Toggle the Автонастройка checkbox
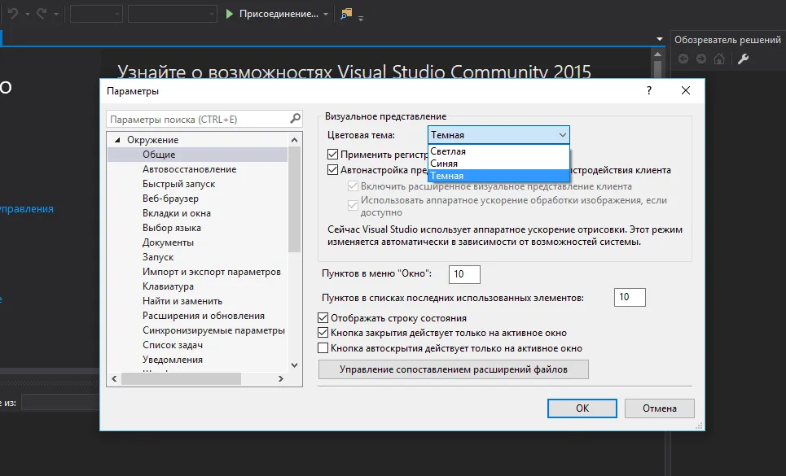The width and height of the screenshot is (786, 476). pyautogui.click(x=332, y=170)
